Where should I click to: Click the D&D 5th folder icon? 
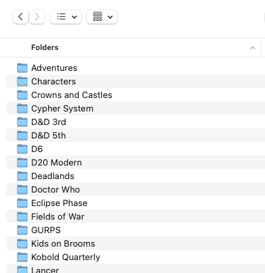[22, 136]
